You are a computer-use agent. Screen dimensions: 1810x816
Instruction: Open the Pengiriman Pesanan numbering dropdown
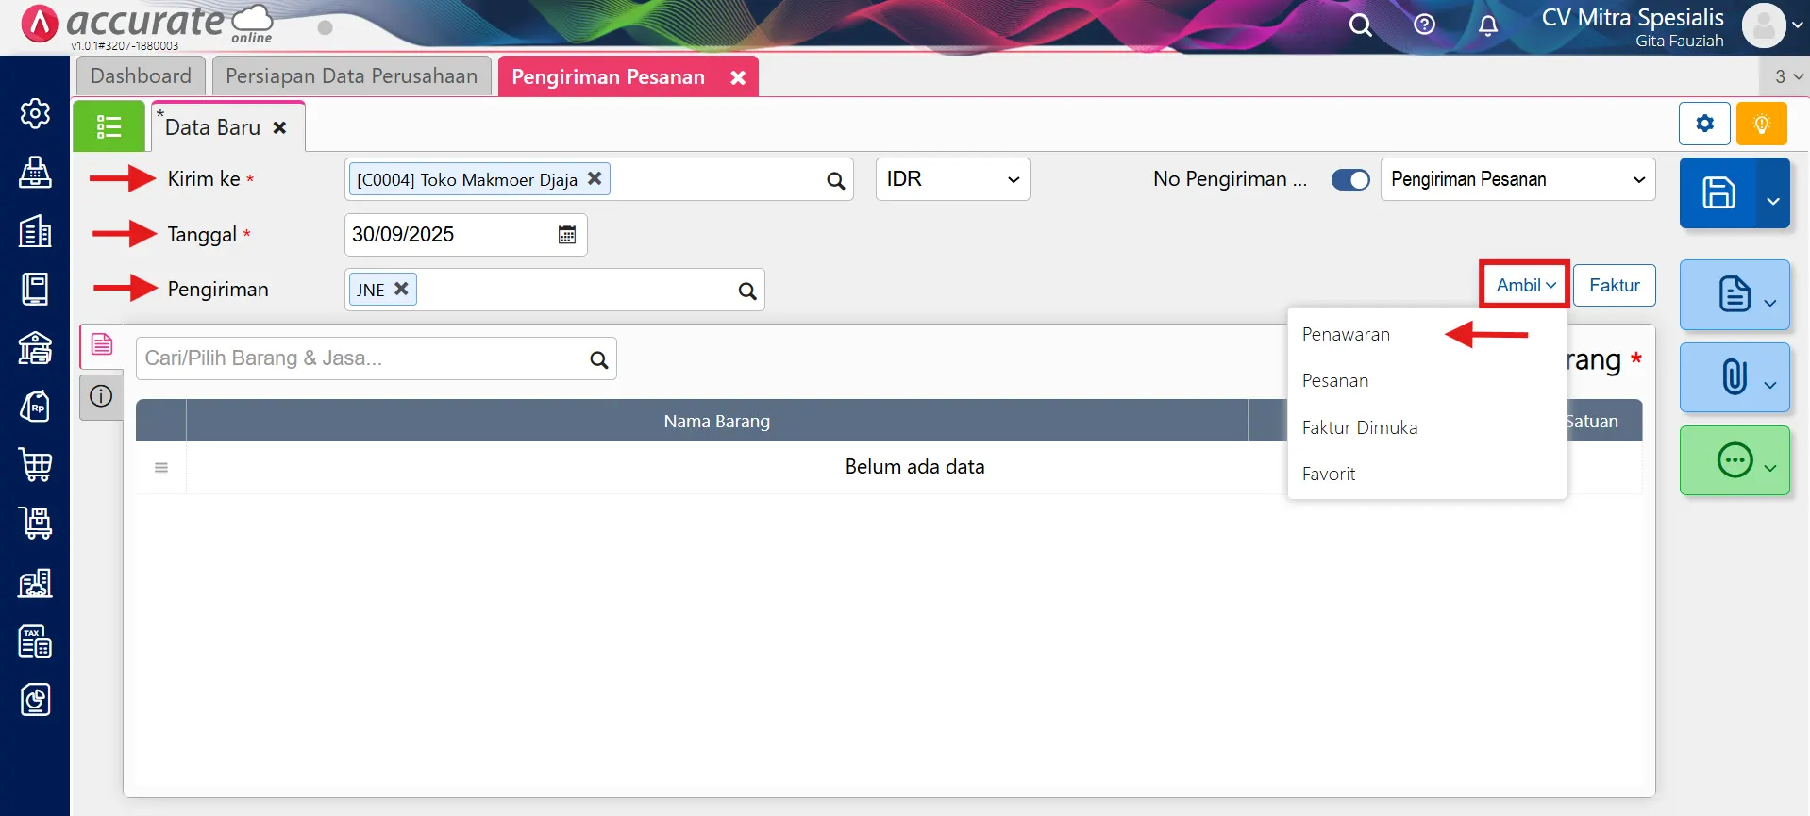click(1517, 179)
